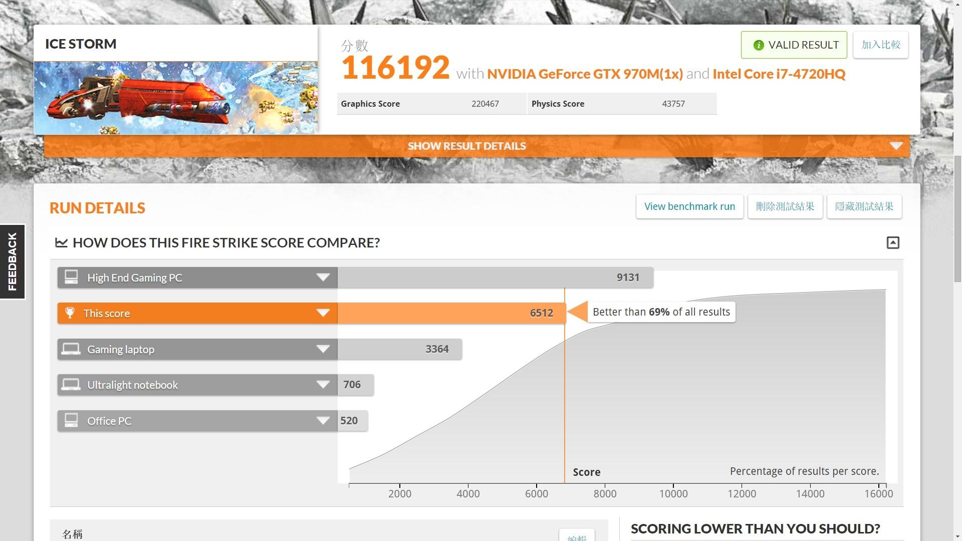Click the 刪除測試結果 delete result button
The height and width of the screenshot is (541, 962).
tap(785, 206)
